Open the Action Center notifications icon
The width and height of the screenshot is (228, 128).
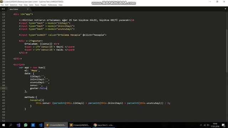[224, 125]
